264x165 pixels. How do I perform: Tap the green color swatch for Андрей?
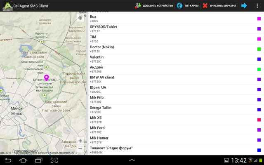pos(259,69)
